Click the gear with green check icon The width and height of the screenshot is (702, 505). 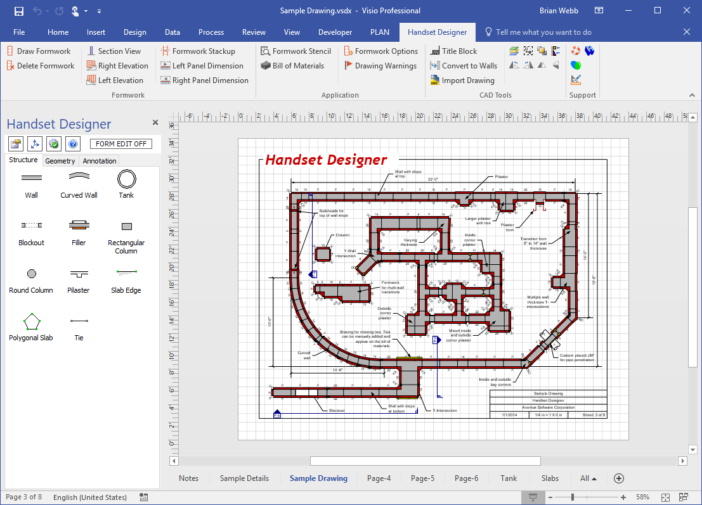(x=54, y=144)
